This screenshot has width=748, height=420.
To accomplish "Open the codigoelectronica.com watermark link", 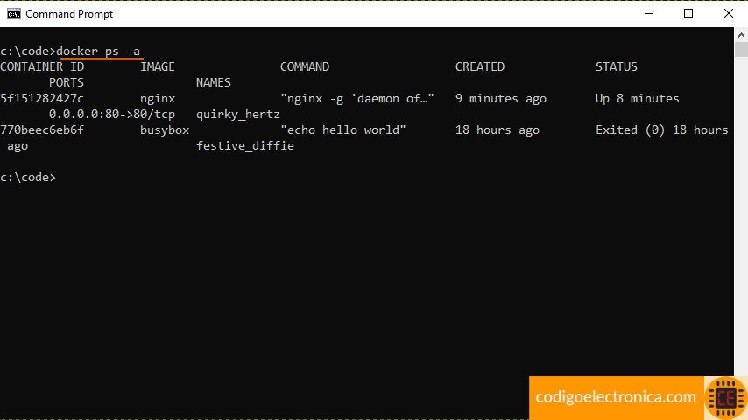I will [x=616, y=398].
